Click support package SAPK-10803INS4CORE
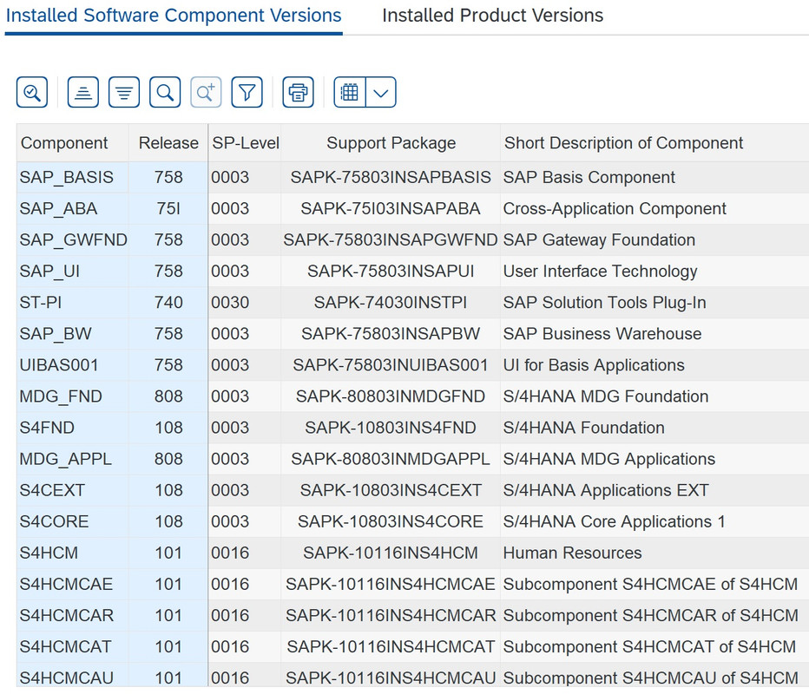This screenshot has width=809, height=694. point(391,521)
